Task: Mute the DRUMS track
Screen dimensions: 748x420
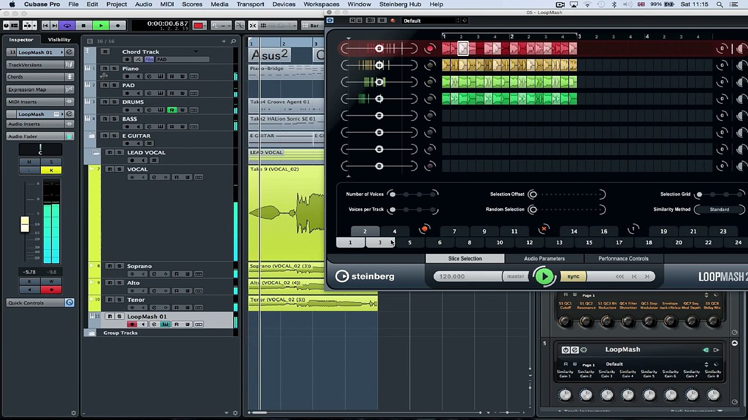Action: pos(105,102)
